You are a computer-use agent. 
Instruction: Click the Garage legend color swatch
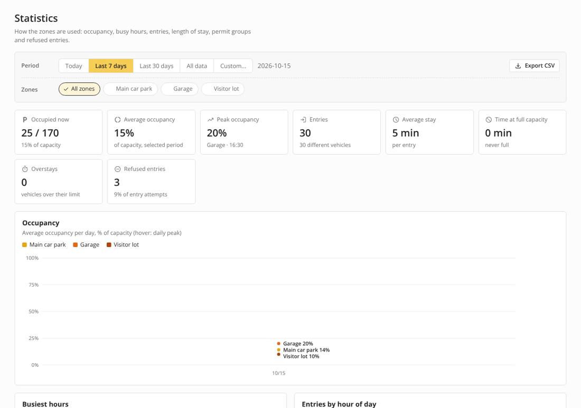tap(75, 245)
